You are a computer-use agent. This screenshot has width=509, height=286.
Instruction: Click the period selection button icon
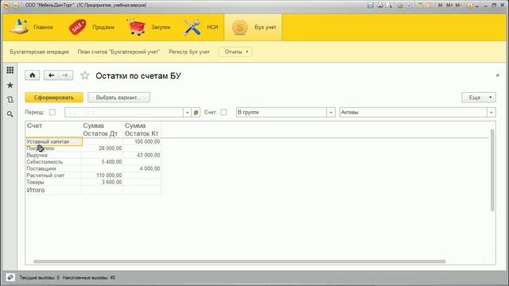196,113
